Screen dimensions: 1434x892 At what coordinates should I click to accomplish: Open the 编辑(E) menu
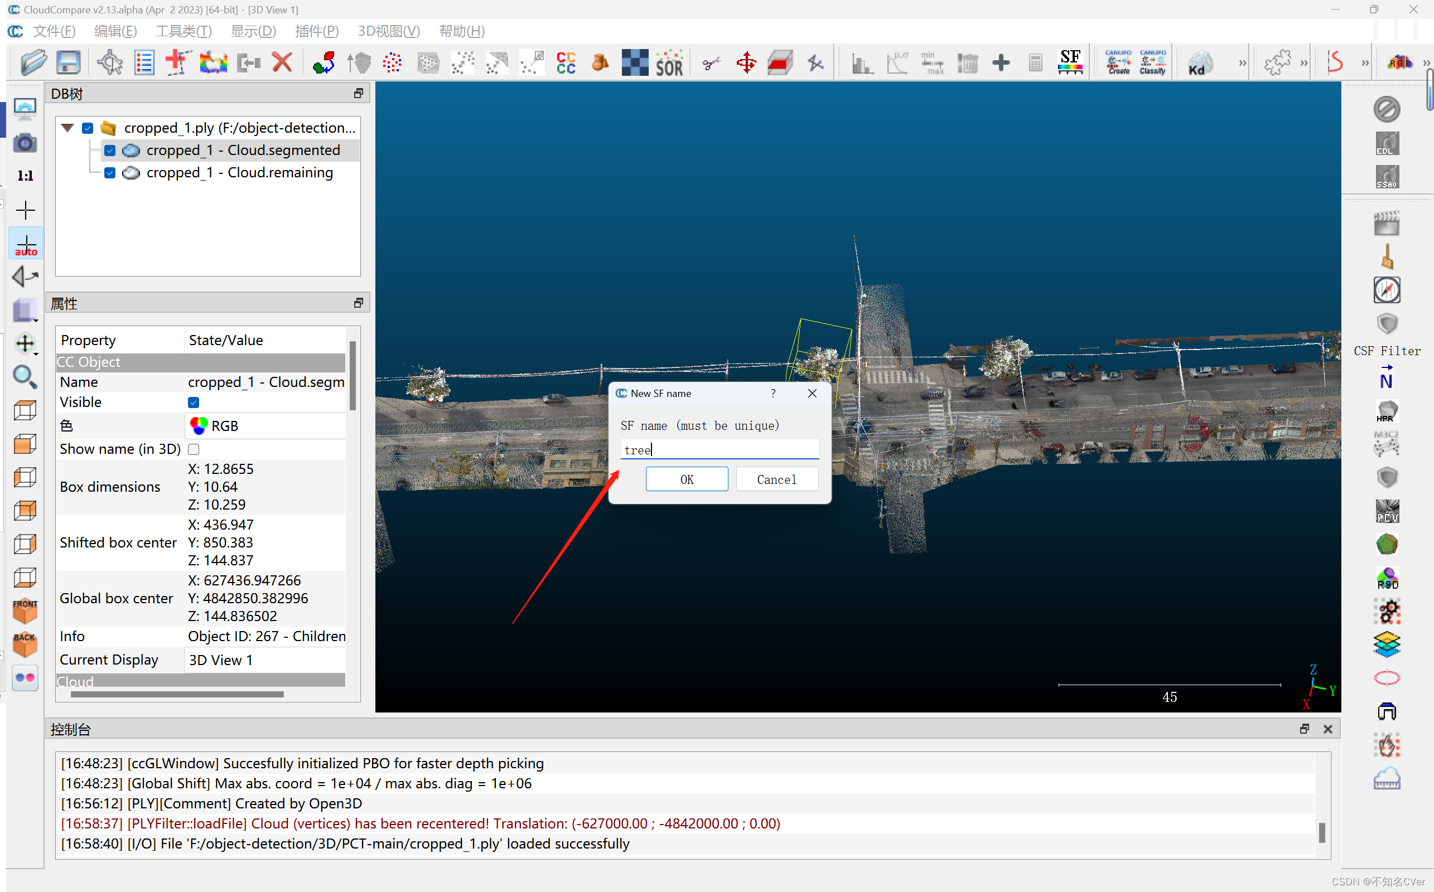click(x=115, y=31)
